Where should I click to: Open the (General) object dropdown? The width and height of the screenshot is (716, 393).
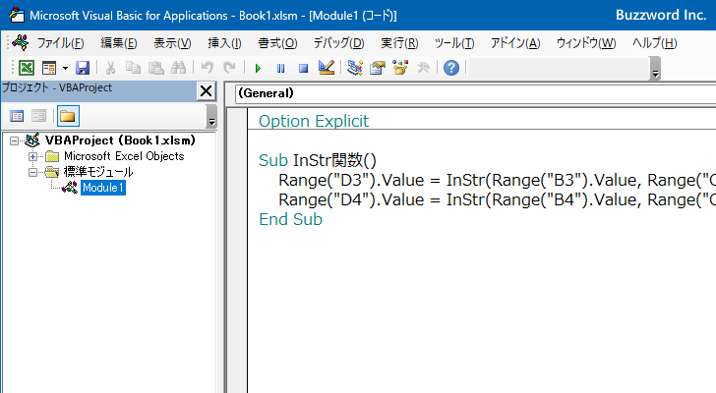tap(475, 93)
